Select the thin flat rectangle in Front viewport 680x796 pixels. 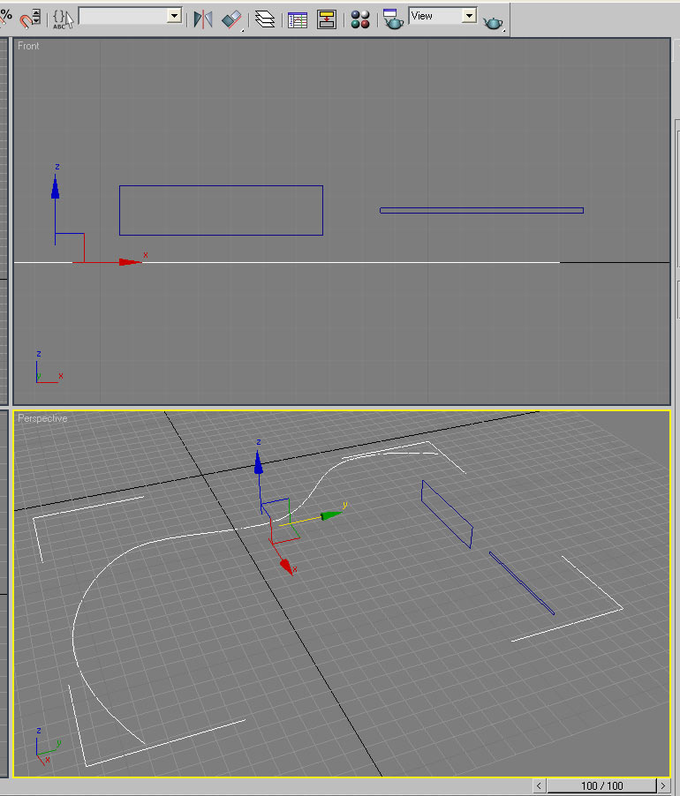pyautogui.click(x=481, y=210)
